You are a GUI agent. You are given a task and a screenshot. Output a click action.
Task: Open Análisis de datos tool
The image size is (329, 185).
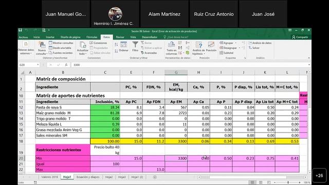pos(260,43)
